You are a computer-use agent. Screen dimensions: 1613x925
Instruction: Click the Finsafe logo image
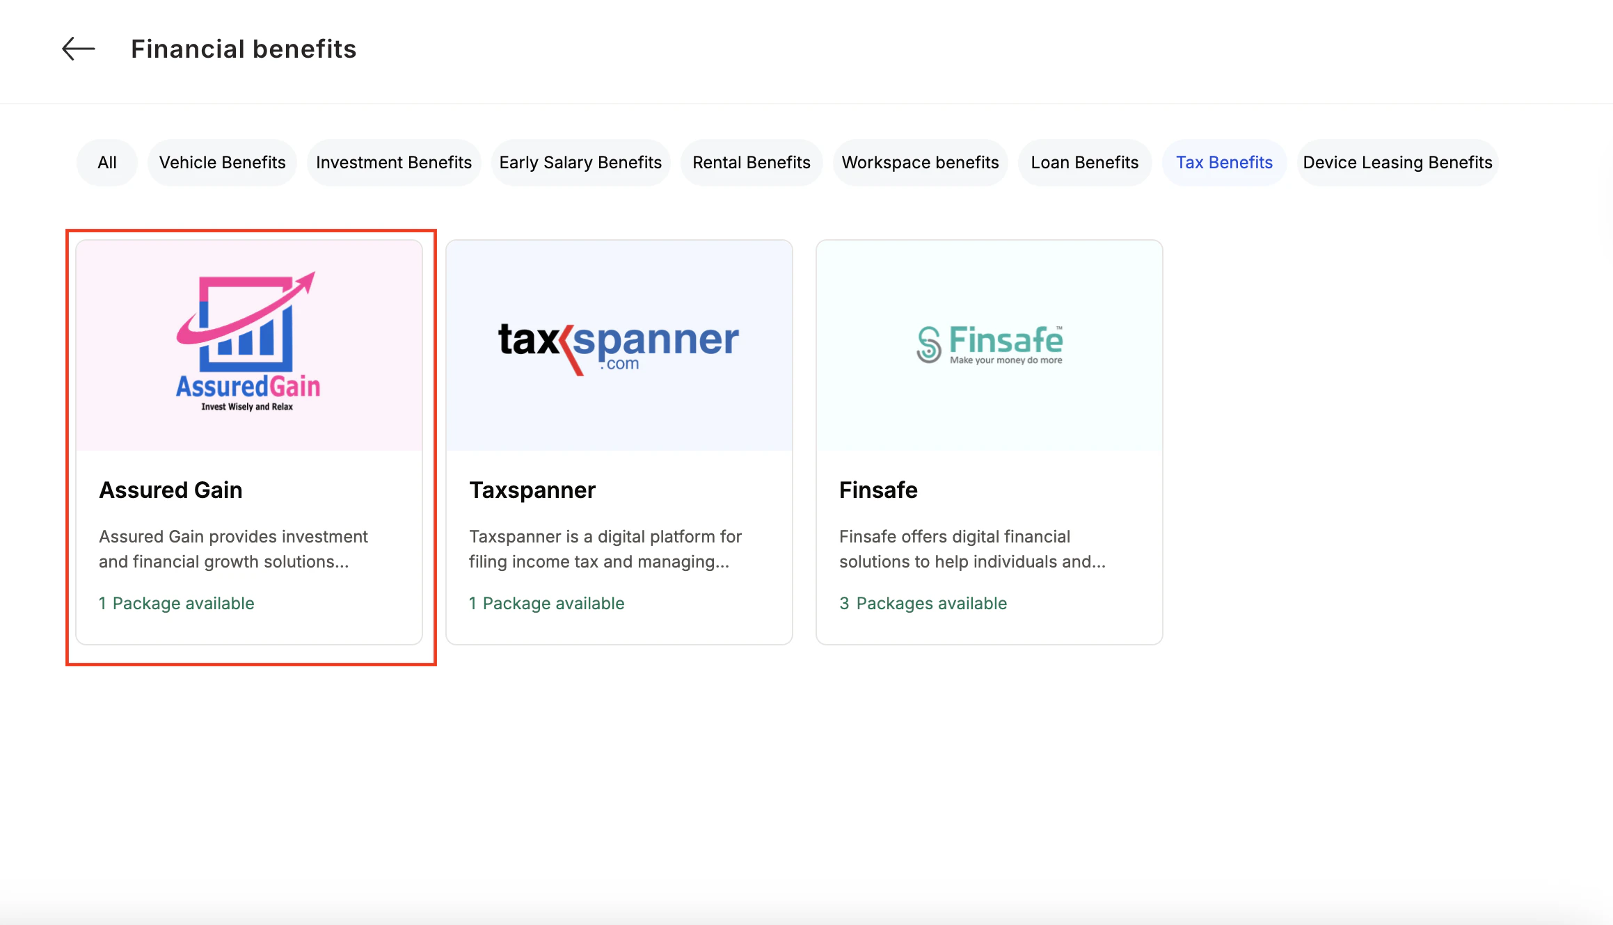(x=990, y=344)
